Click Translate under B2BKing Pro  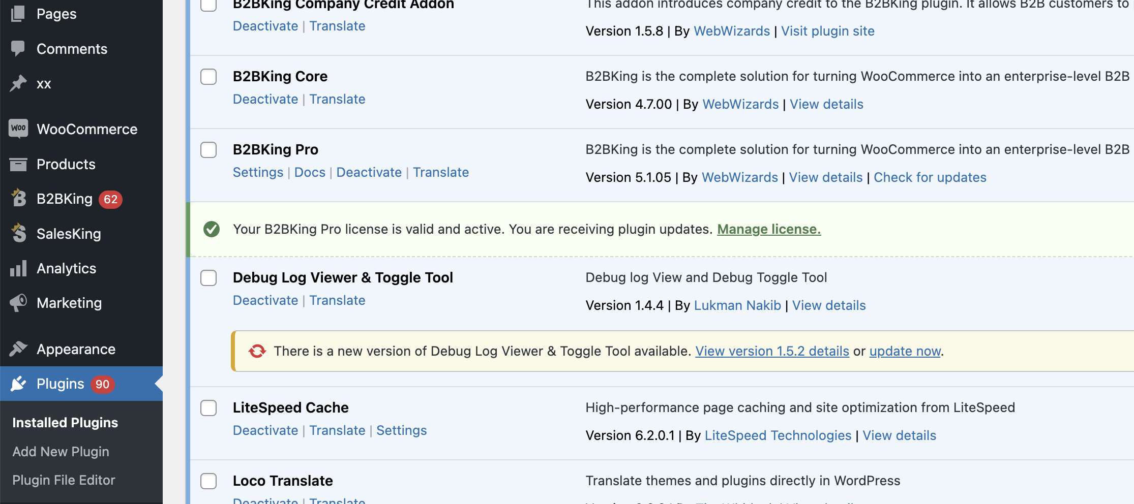(441, 172)
